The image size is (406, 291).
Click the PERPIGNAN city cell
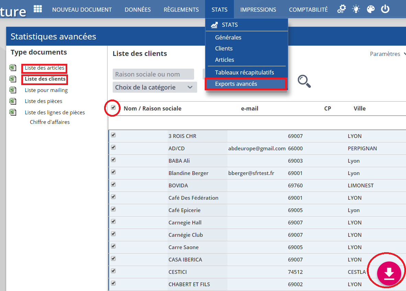(362, 149)
